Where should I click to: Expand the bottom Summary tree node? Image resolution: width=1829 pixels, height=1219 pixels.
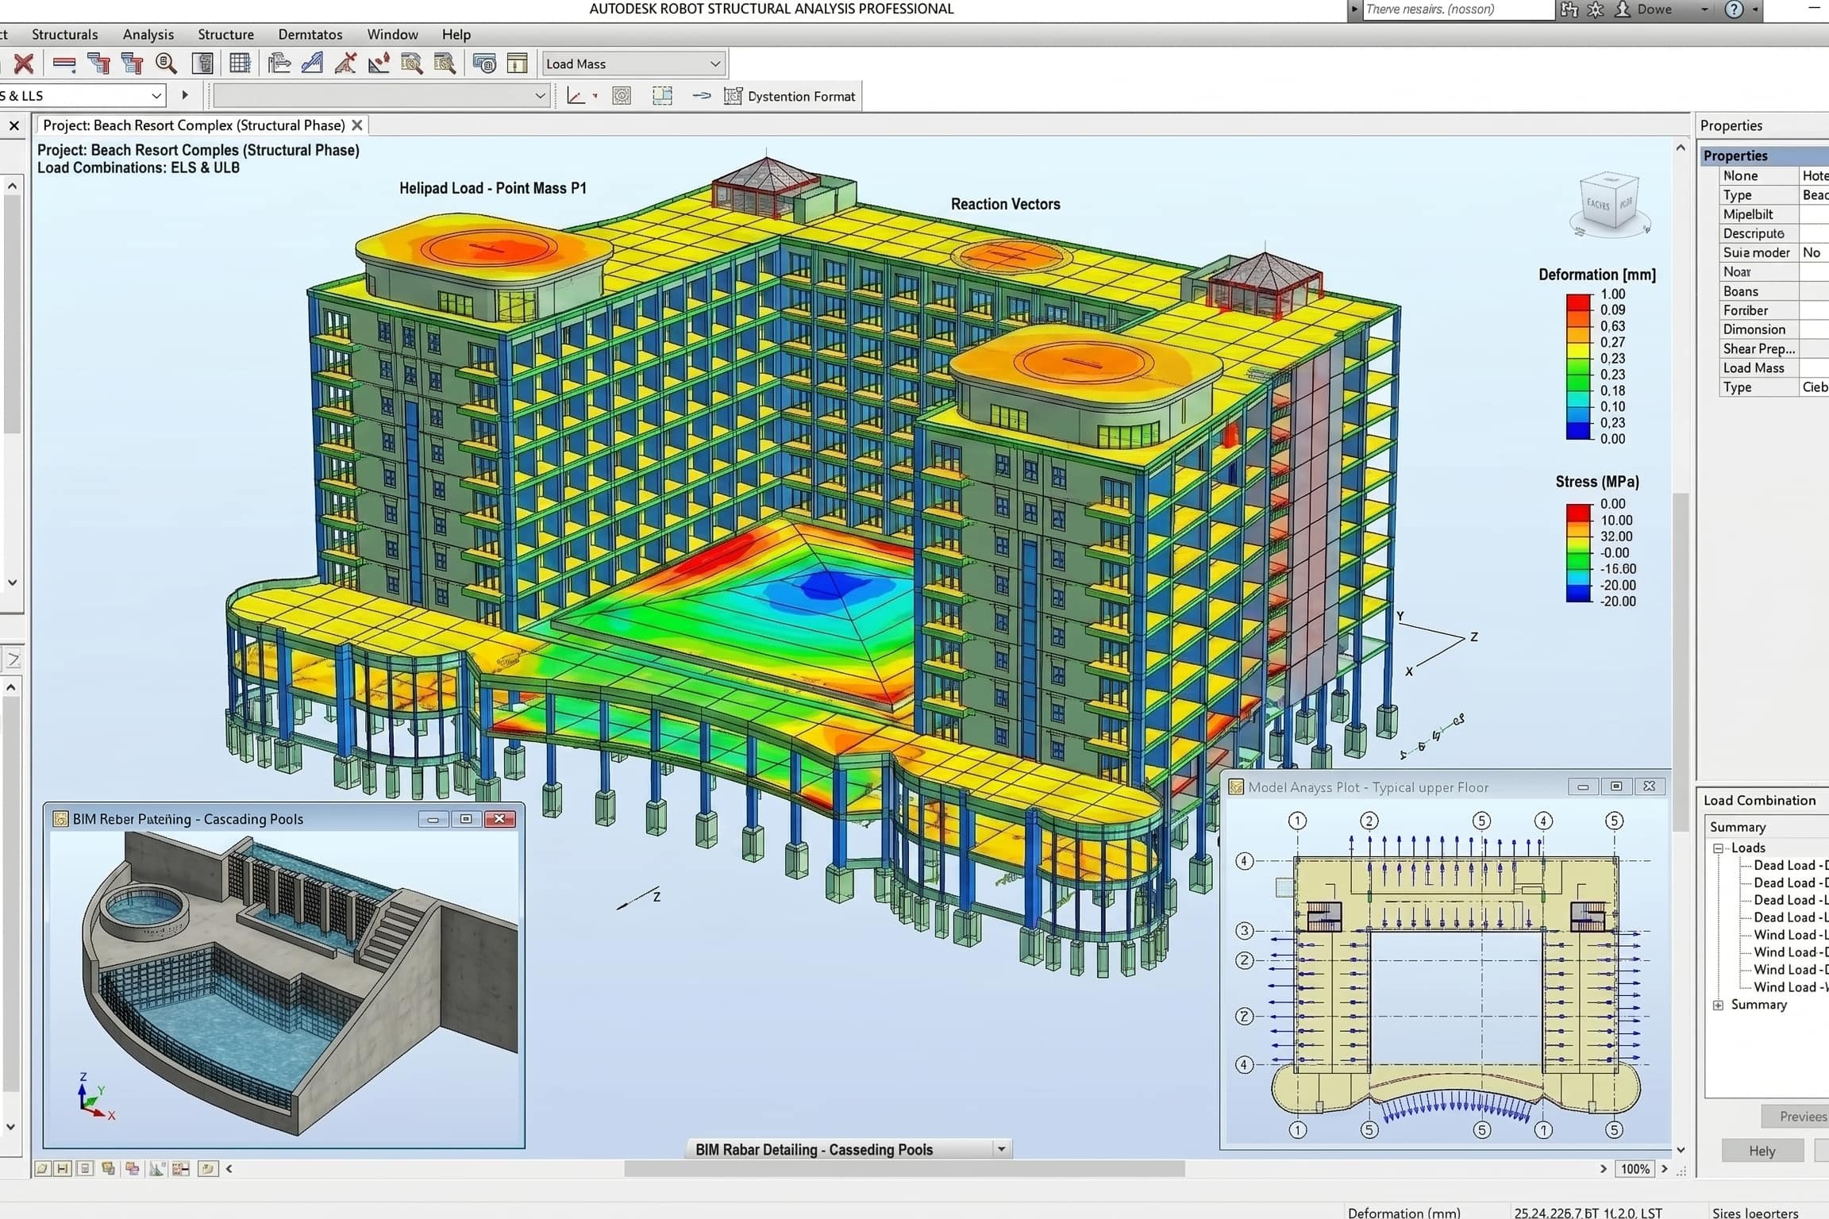(1718, 1006)
